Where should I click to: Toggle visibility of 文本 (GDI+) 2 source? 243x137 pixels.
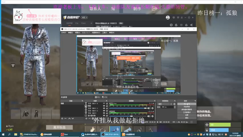click(104, 111)
